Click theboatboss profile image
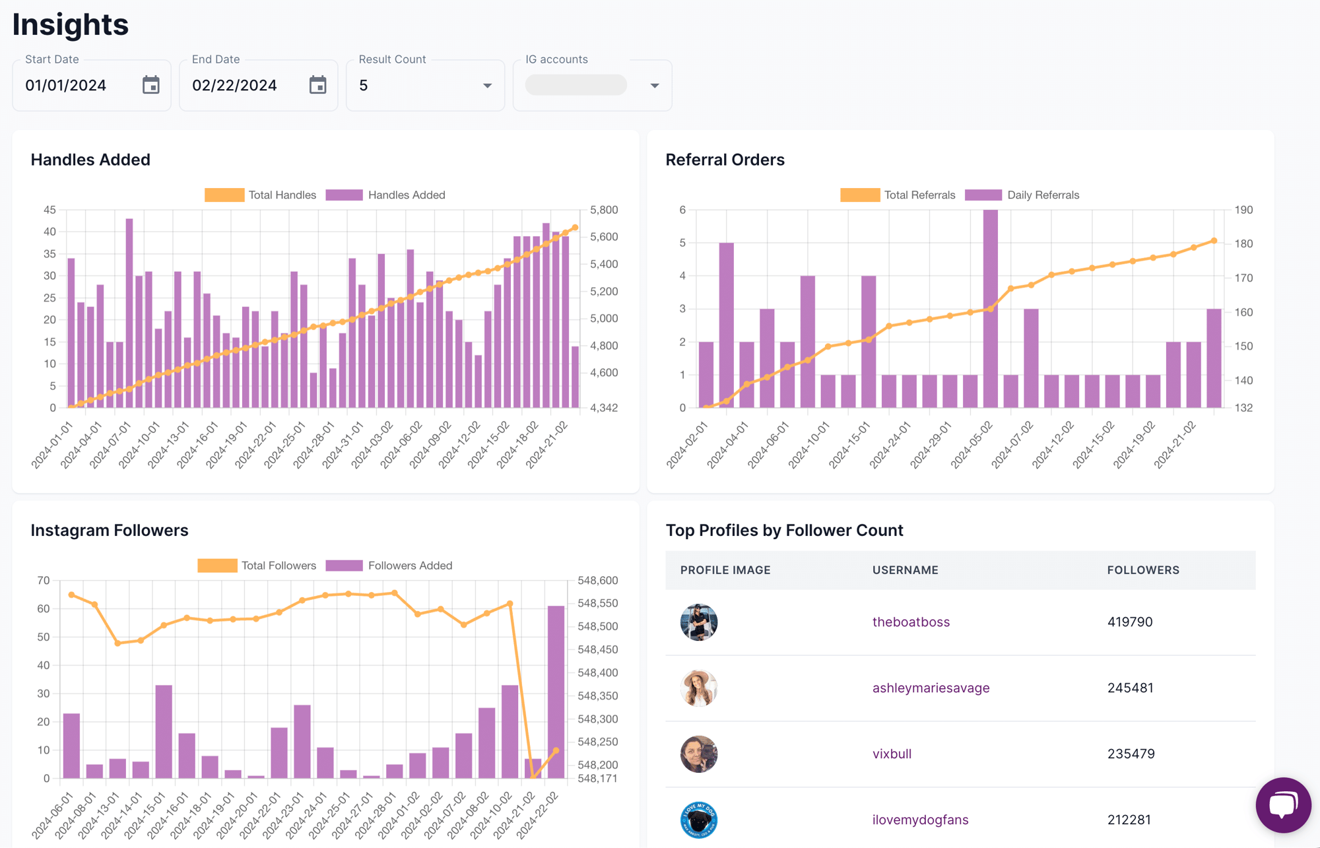The height and width of the screenshot is (848, 1320). [x=699, y=622]
